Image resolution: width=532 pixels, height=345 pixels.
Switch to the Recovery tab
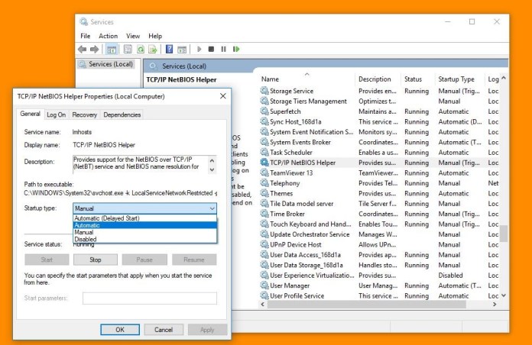[84, 114]
